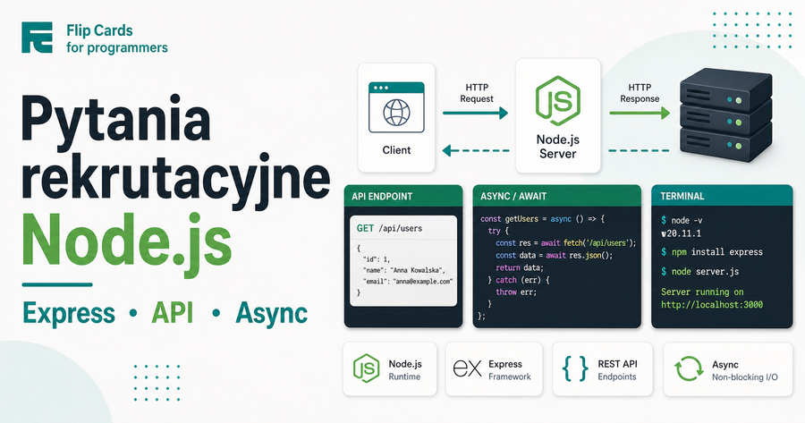
Task: Click the '"id": 1,' JSON line
Action: click(377, 259)
